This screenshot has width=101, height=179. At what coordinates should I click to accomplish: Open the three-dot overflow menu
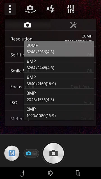10,9
